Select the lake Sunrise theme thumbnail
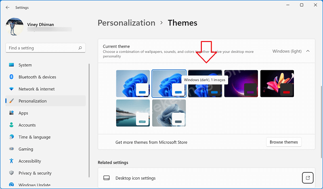The image size is (323, 189). [x=133, y=113]
